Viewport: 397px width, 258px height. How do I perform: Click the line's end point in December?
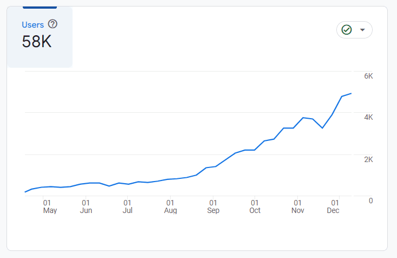(351, 94)
